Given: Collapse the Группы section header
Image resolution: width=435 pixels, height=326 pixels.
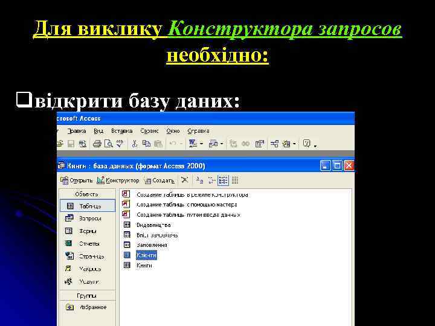Looking at the screenshot, I should (x=88, y=295).
